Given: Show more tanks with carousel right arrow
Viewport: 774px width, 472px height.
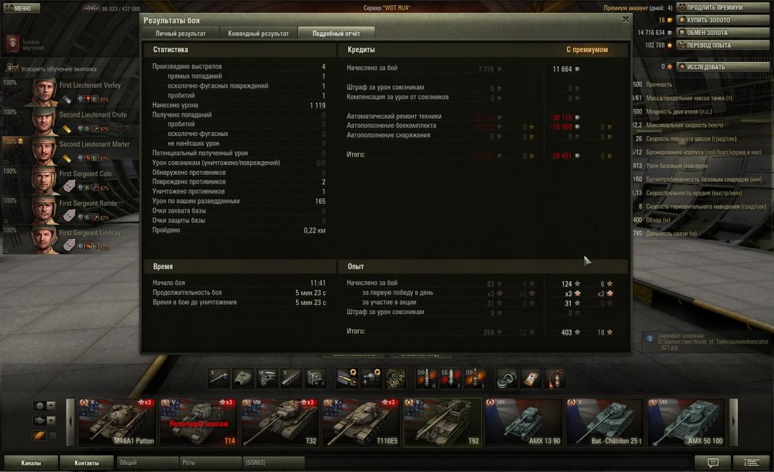Looking at the screenshot, I should pos(733,422).
